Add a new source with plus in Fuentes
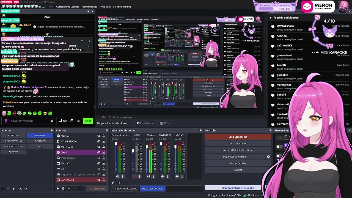 pos(58,188)
